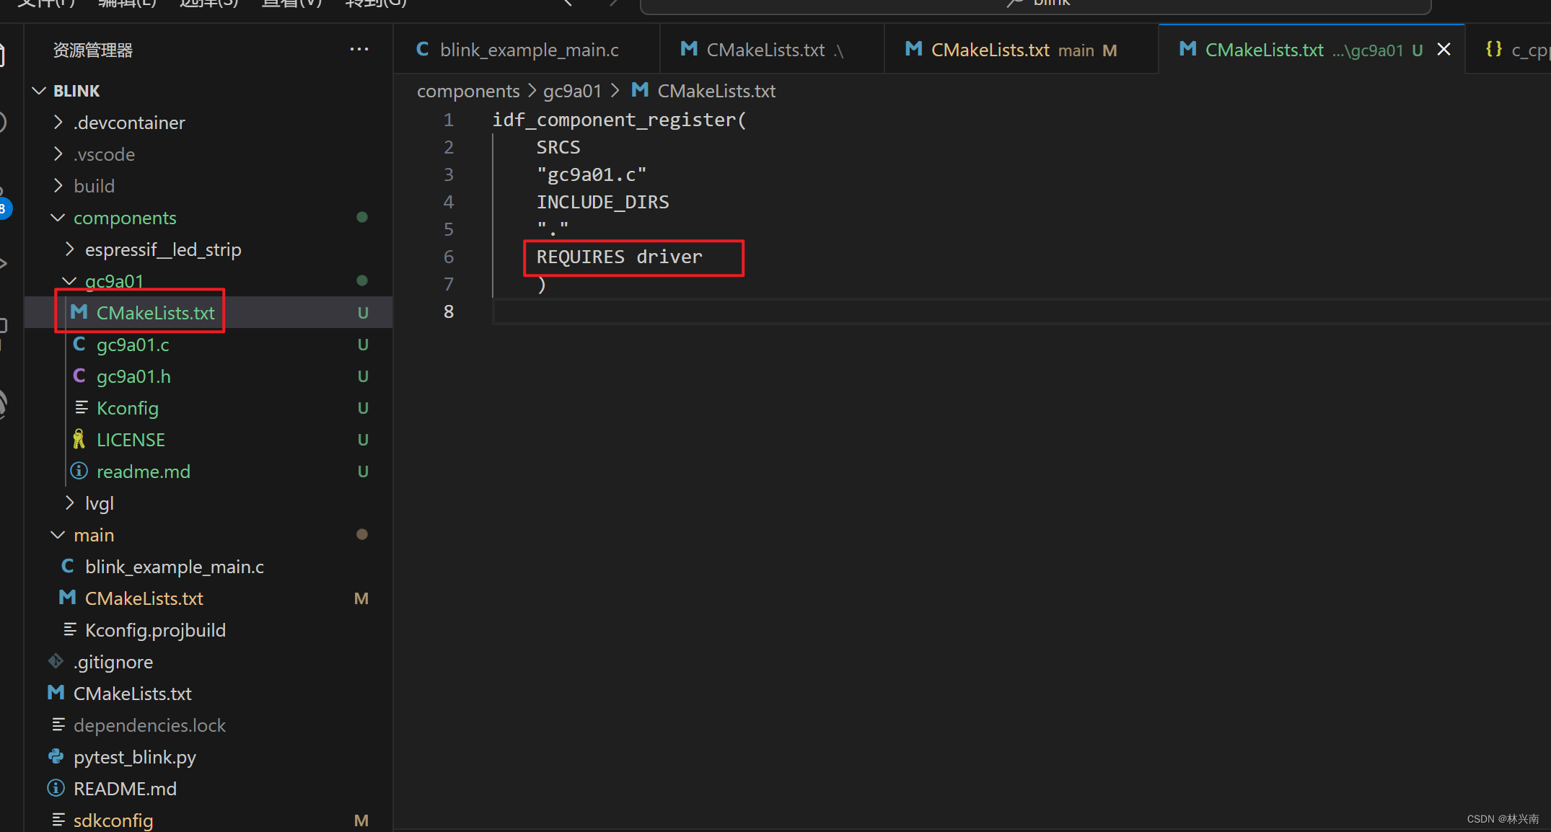
Task: Click the license key icon beside LICENSE
Action: [79, 439]
